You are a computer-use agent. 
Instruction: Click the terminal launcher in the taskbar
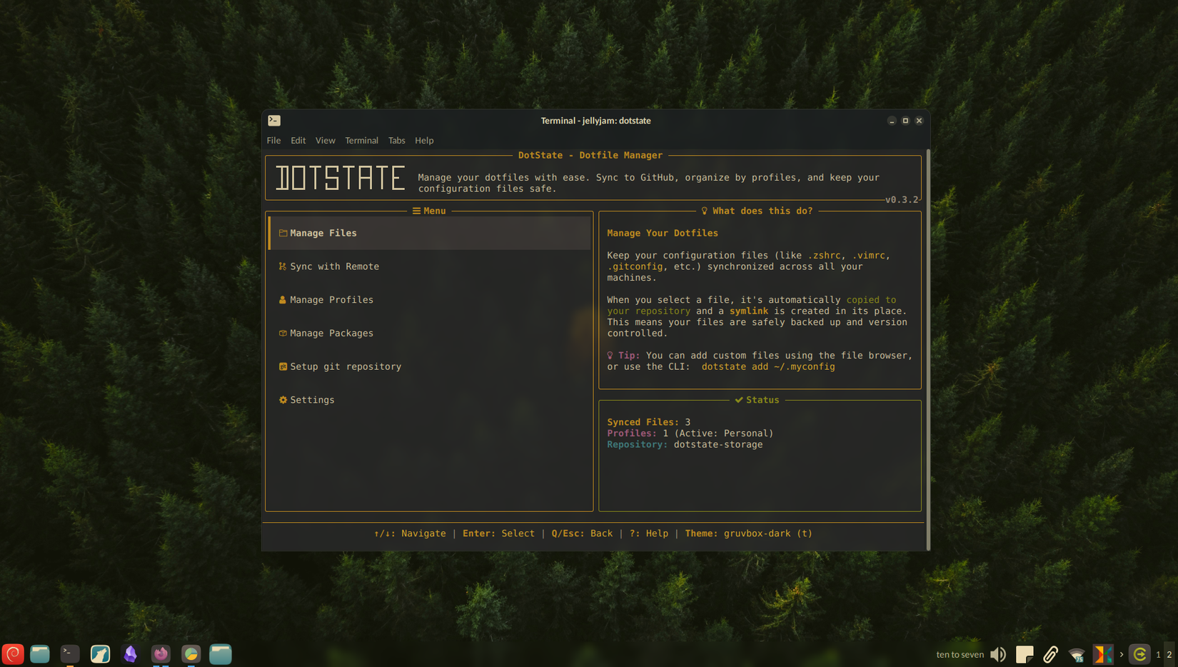[x=70, y=653]
